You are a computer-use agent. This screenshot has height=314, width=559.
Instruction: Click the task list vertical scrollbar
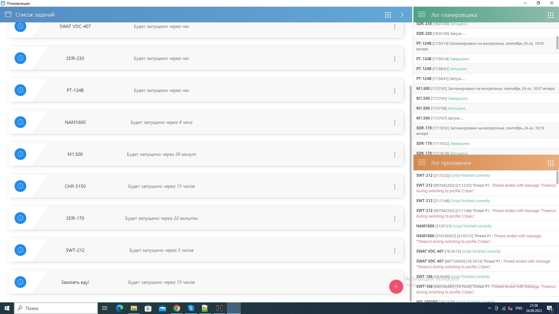(x=411, y=192)
